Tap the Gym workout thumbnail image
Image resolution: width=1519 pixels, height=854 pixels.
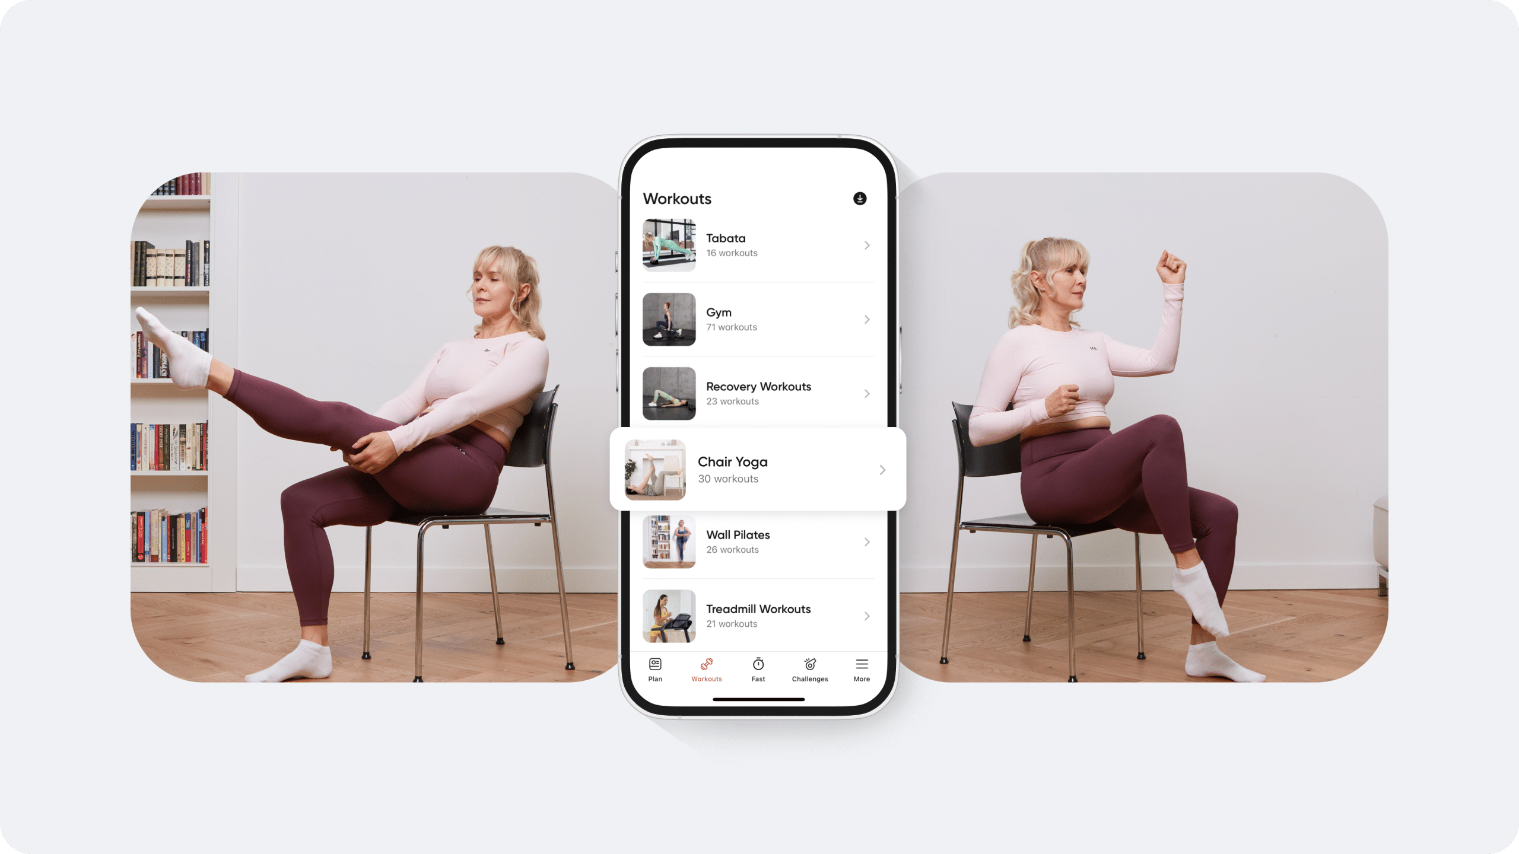pyautogui.click(x=668, y=318)
